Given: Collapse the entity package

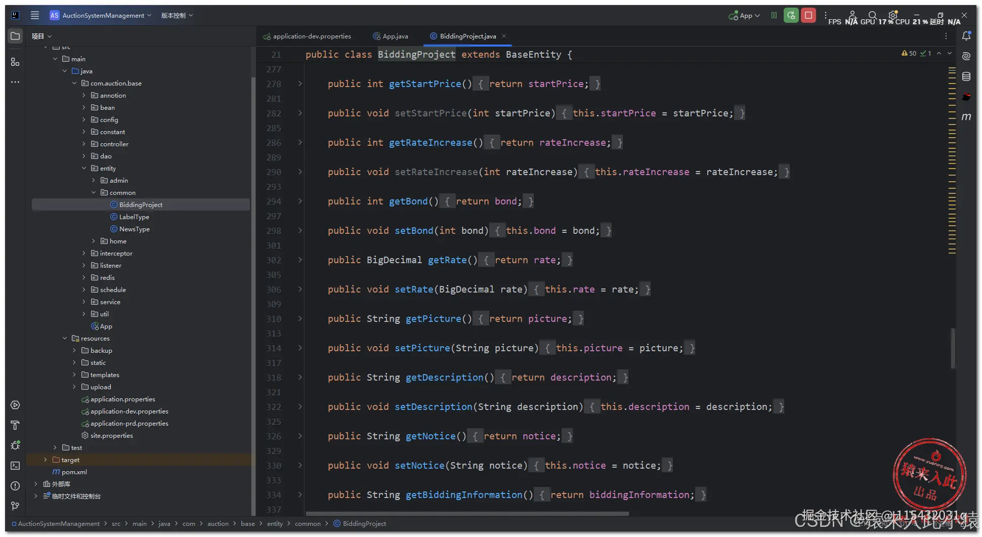Looking at the screenshot, I should click(x=84, y=168).
